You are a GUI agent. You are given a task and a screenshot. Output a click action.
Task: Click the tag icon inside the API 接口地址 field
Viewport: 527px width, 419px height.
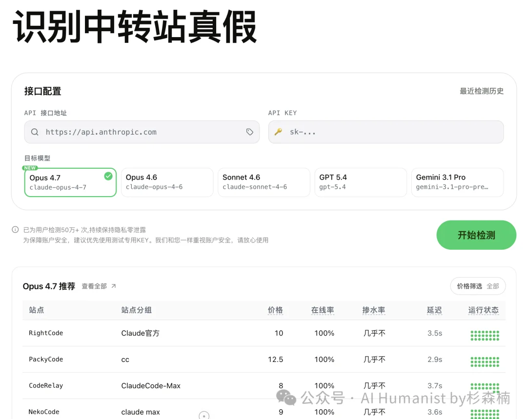click(x=250, y=132)
